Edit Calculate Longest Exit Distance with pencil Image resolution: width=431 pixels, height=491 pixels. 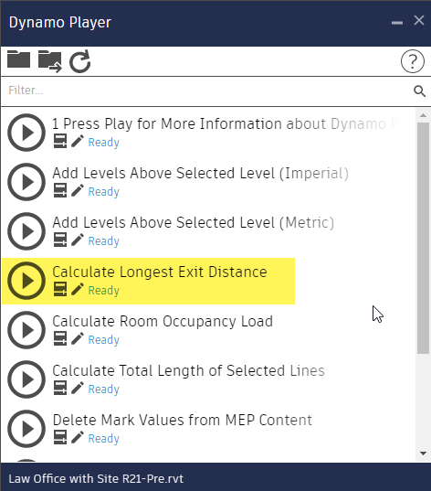point(78,289)
